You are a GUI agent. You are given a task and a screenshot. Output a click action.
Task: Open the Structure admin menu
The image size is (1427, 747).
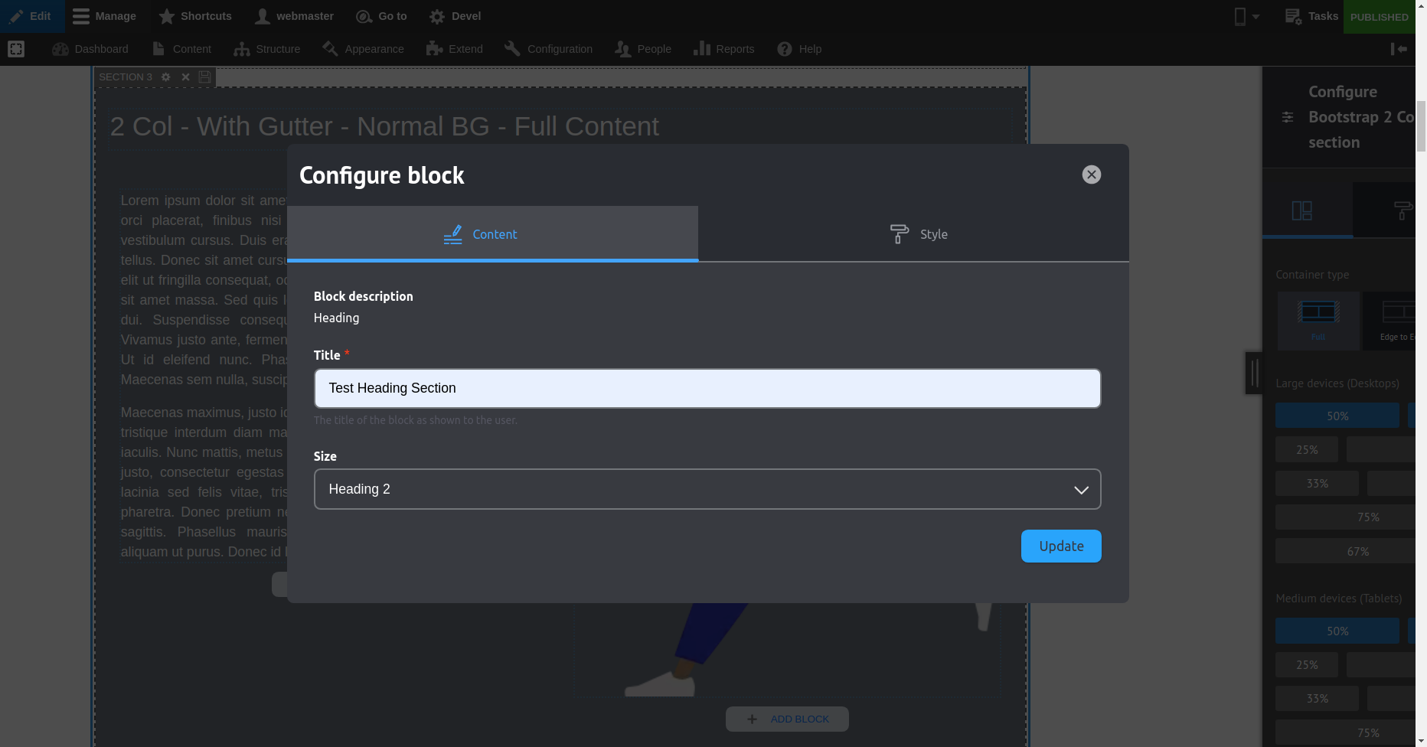click(x=266, y=48)
